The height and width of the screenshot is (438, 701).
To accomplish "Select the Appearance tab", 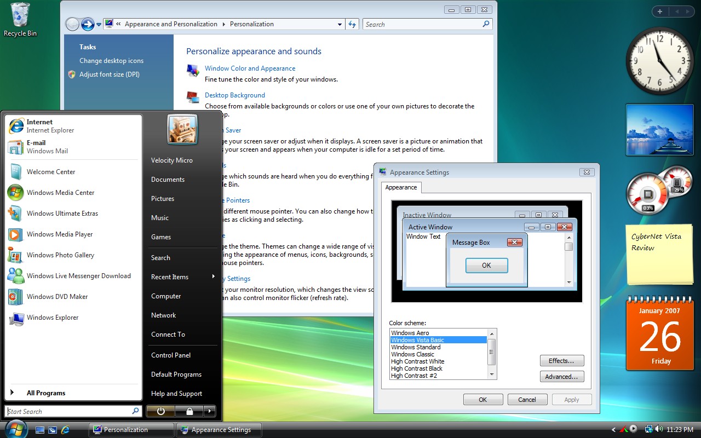I will point(401,187).
